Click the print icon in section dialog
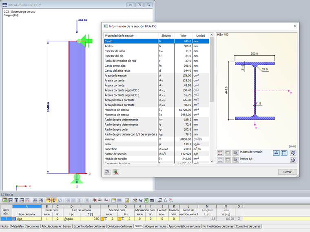This screenshot has width=310, height=232. coord(293,160)
